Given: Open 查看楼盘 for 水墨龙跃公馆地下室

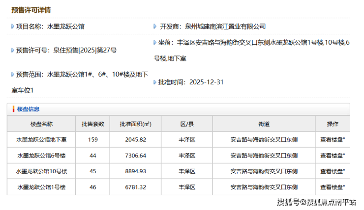Looking at the screenshot, I should click(332, 140).
